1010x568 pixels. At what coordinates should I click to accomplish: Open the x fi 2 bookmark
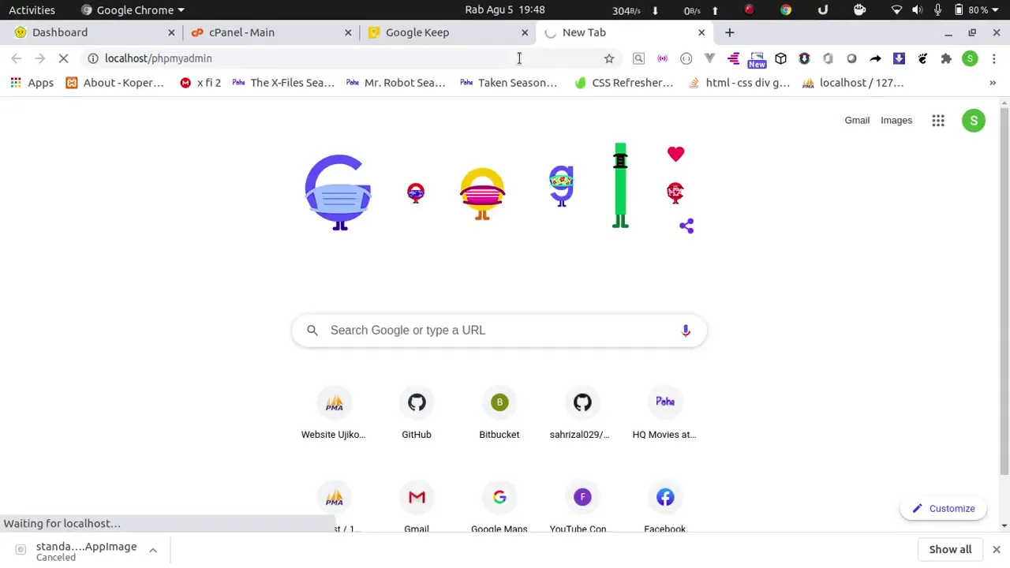[x=200, y=83]
